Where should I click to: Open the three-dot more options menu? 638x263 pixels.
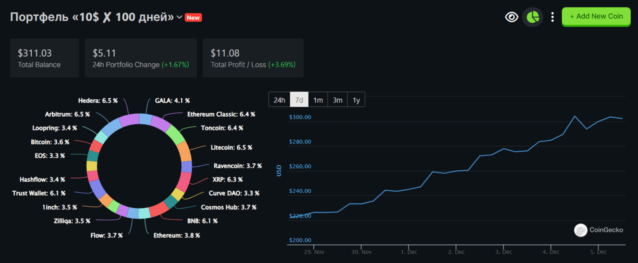point(552,17)
